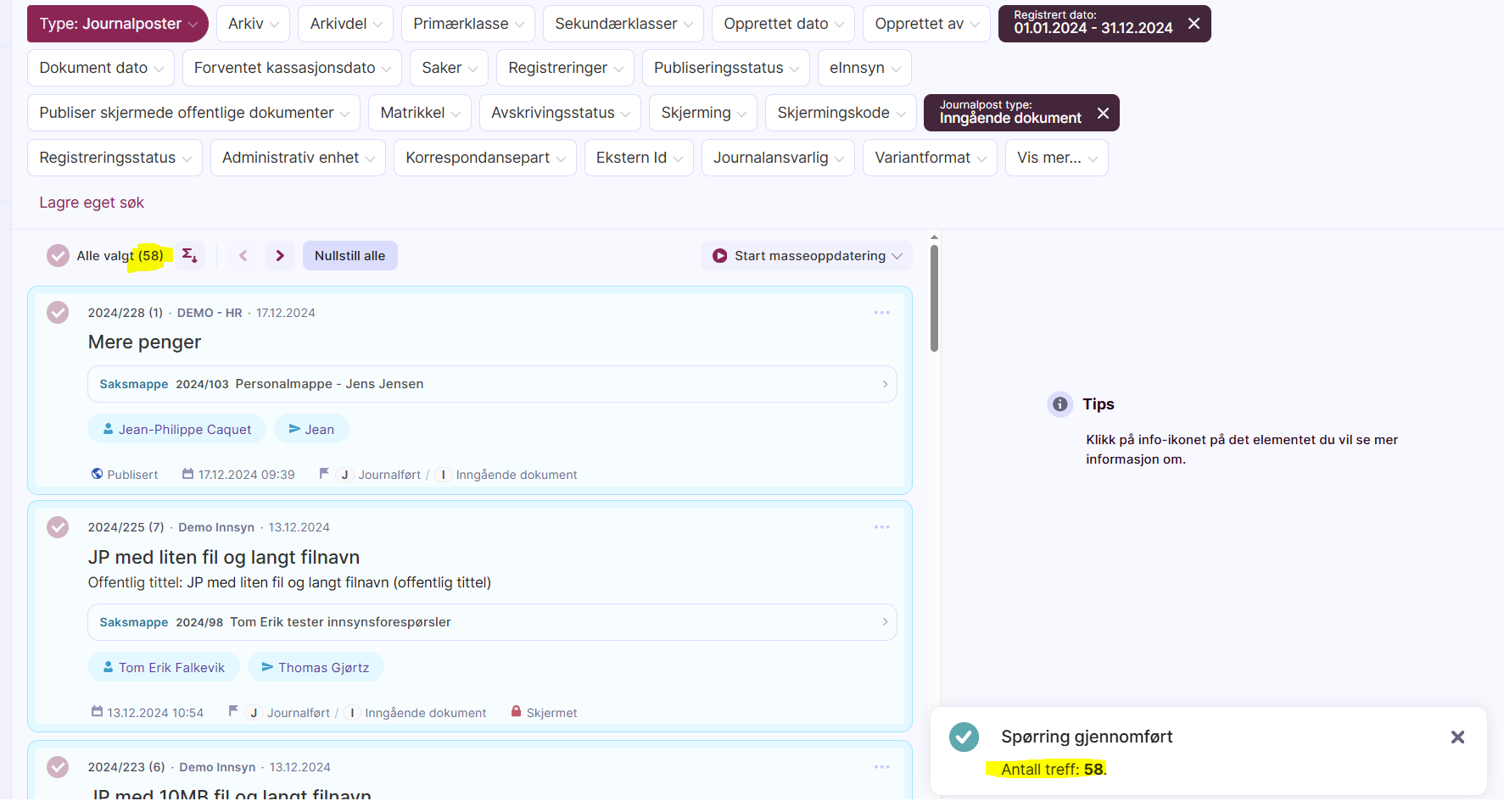Open more options for JP med liten fil
This screenshot has width=1504, height=801.
[882, 527]
